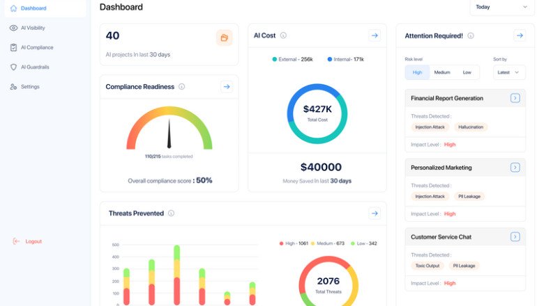Show info tooltip for Threats Prevented

point(171,214)
